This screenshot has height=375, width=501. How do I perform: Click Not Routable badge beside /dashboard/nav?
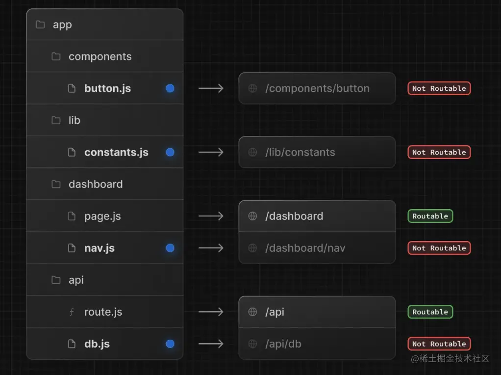[439, 248]
